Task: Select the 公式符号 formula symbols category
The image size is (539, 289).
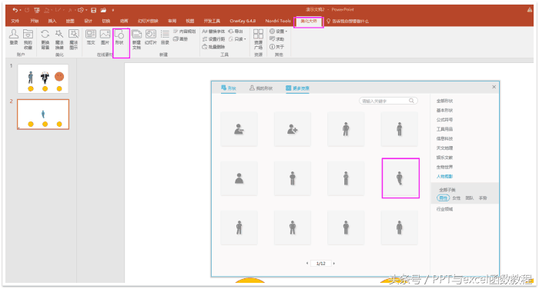Action: (x=444, y=120)
